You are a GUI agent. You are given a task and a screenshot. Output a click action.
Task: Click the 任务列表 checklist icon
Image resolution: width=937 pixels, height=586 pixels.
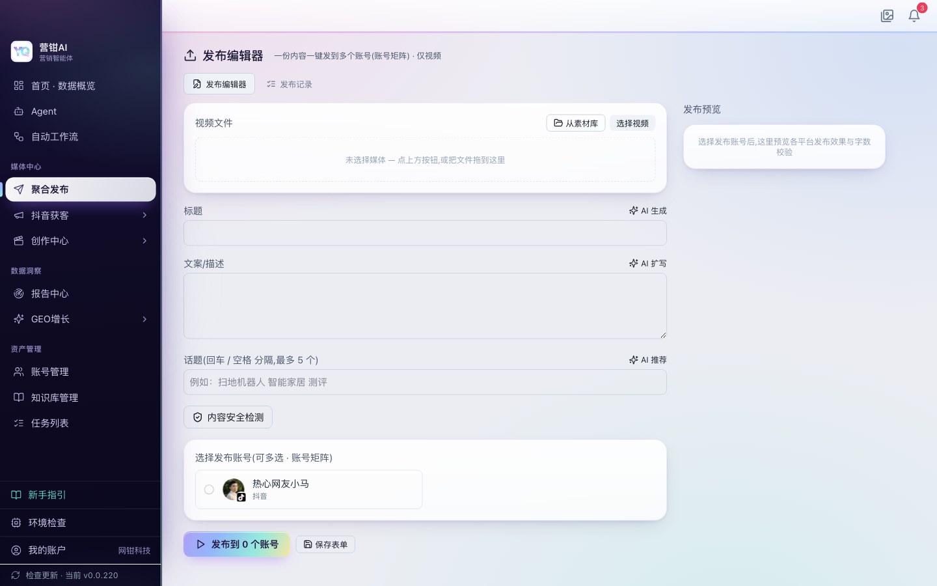point(19,423)
